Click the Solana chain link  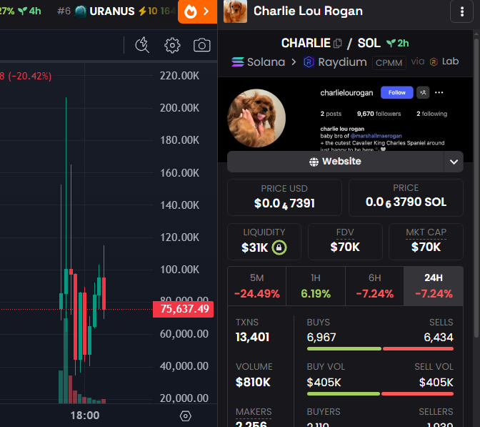click(x=259, y=62)
